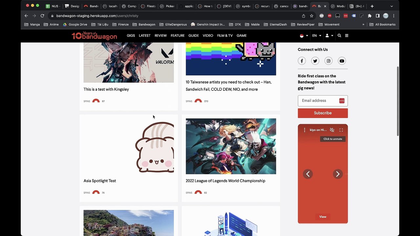Viewport: 420px width, 236px height.
Task: Click the page vertical scrollbar
Action: pos(398,102)
